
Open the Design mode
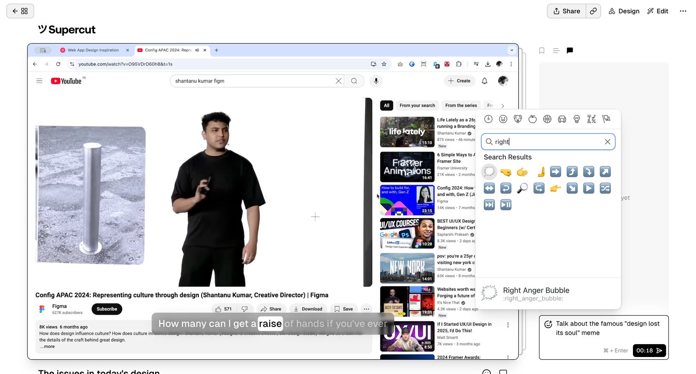click(x=624, y=11)
